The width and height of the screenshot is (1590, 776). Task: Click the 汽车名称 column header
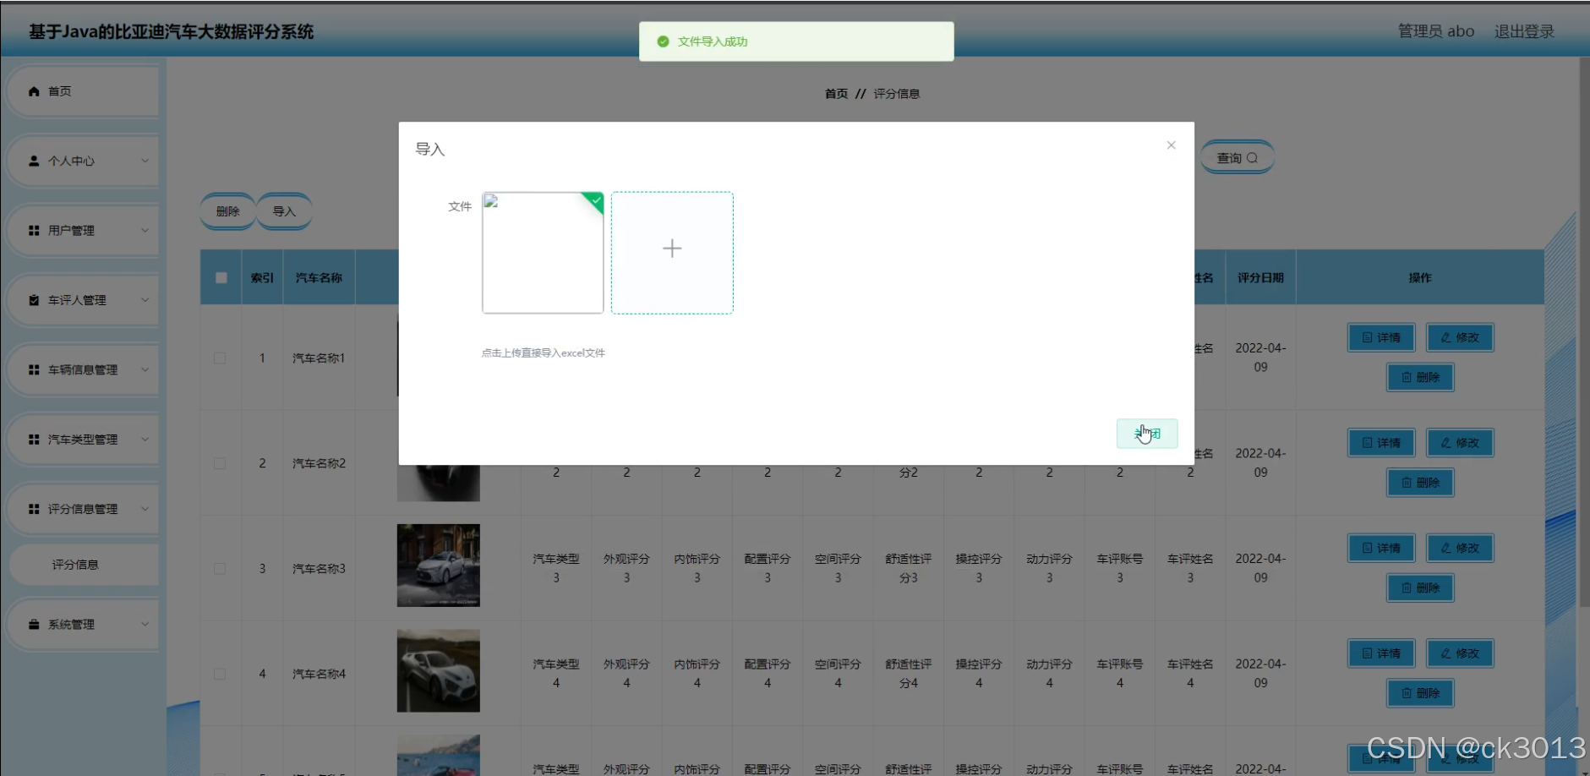[x=319, y=277]
